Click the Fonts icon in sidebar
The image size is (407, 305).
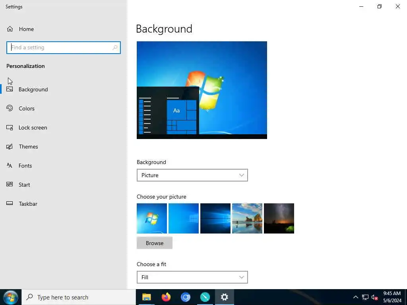[x=10, y=166]
